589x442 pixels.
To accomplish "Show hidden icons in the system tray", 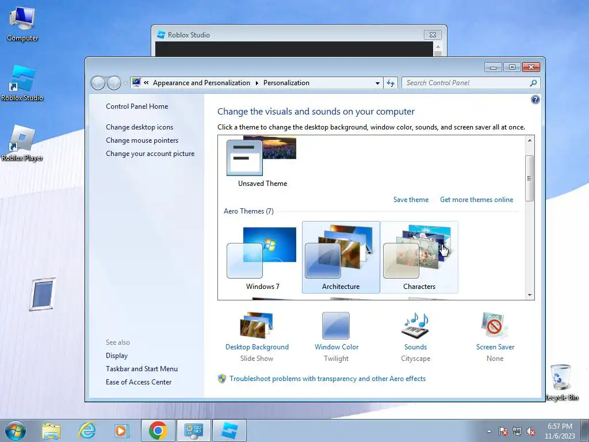I will coord(489,431).
